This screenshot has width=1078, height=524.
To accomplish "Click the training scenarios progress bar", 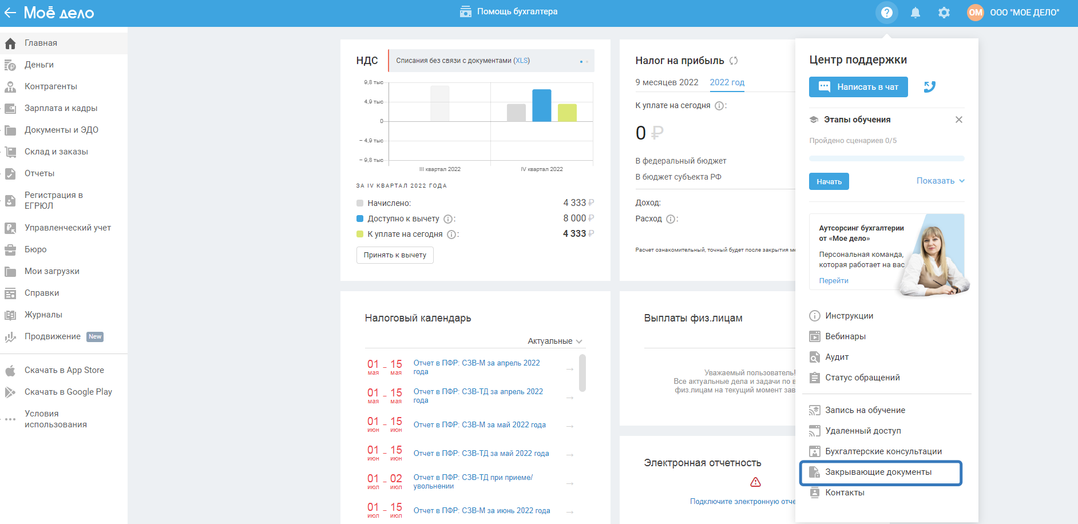I will [887, 158].
